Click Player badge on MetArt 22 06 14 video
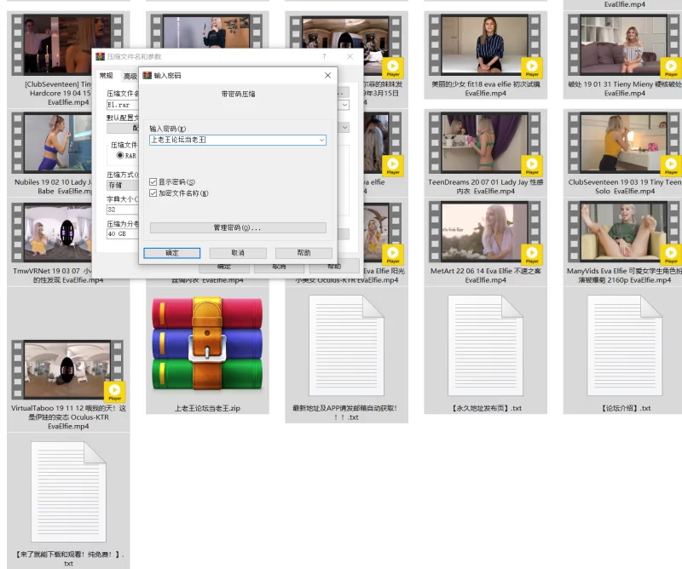This screenshot has height=569, width=682. pos(532,255)
